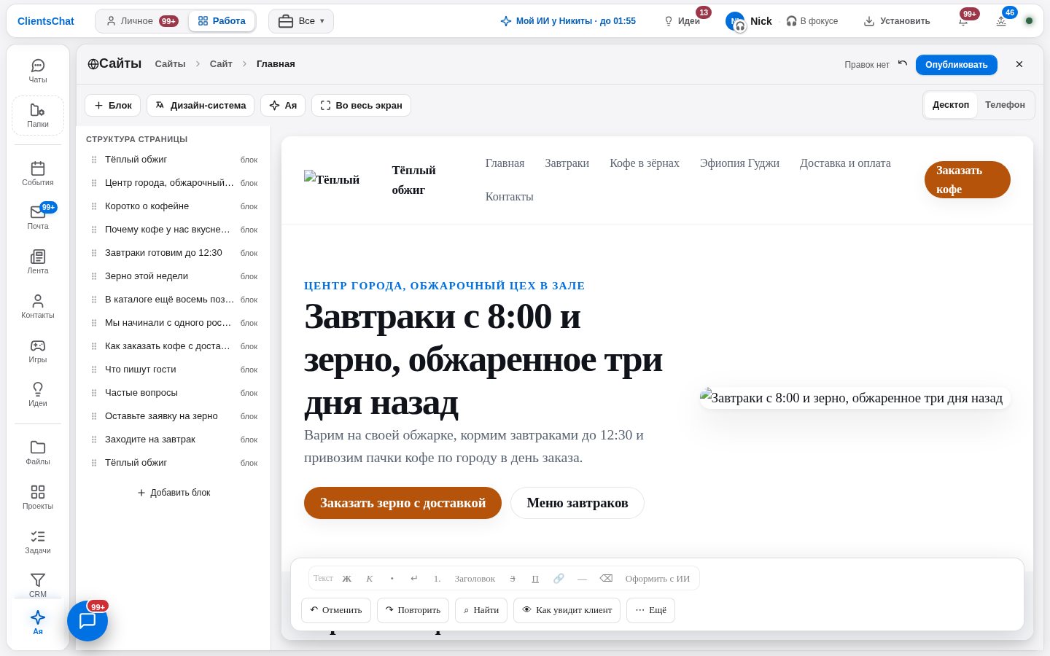The width and height of the screenshot is (1050, 656).
Task: Insert a bulleted list item
Action: pyautogui.click(x=392, y=579)
